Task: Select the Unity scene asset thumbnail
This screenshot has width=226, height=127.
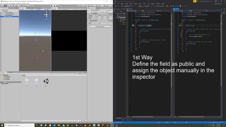Action: (46, 81)
